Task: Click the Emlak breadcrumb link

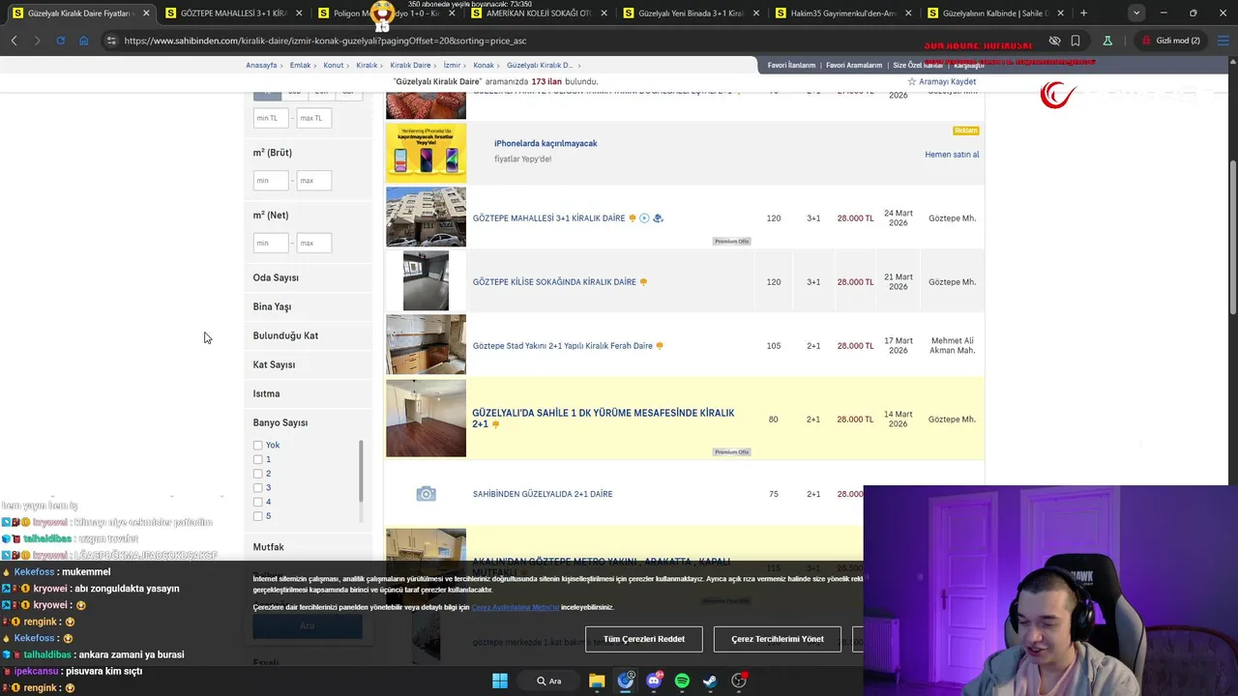Action: 300,65
